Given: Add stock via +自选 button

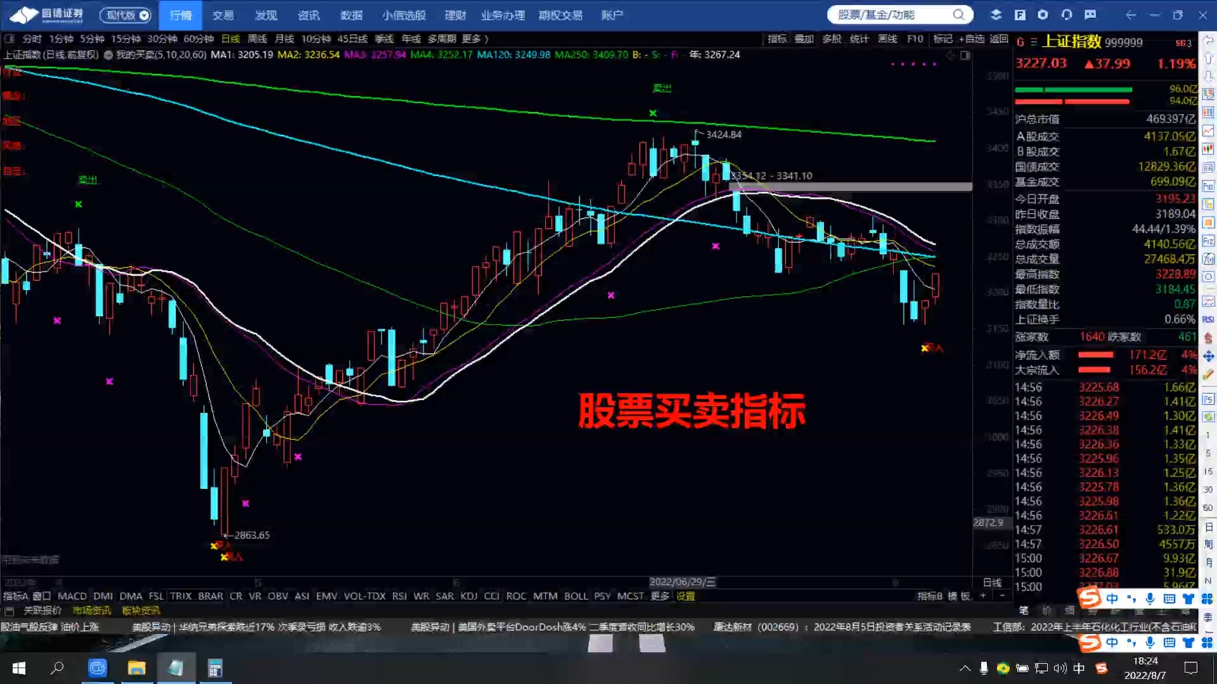Looking at the screenshot, I should coord(971,39).
